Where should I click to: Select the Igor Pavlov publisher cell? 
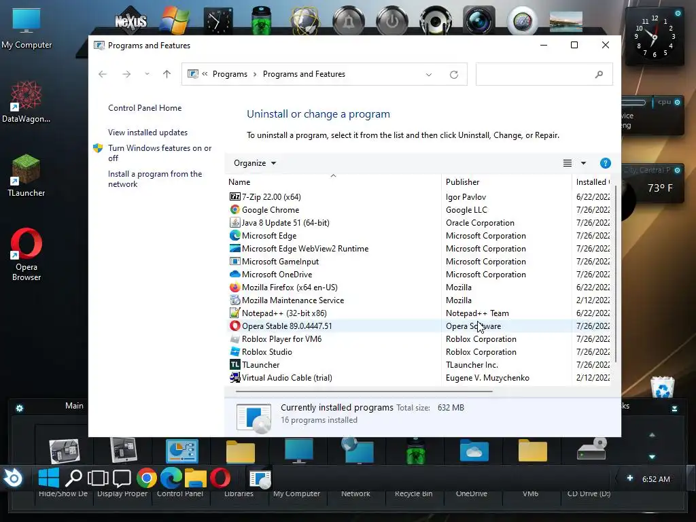466,196
